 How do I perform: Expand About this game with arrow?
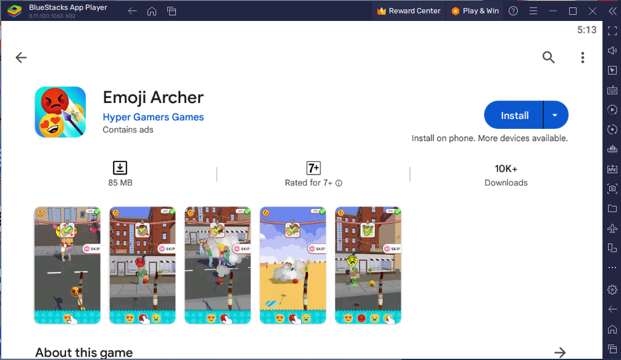[560, 352]
